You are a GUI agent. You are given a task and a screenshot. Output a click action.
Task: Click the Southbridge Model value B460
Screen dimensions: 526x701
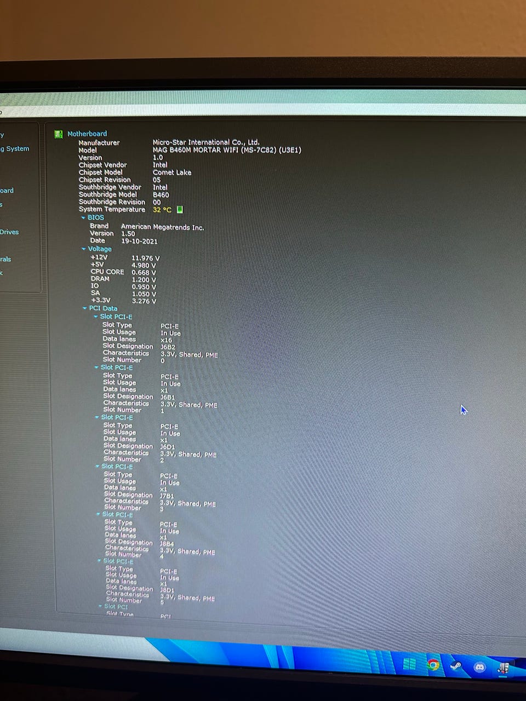[161, 195]
